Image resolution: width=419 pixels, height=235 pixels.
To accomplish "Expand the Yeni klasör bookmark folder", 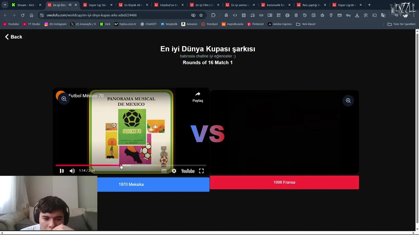I will [306, 24].
